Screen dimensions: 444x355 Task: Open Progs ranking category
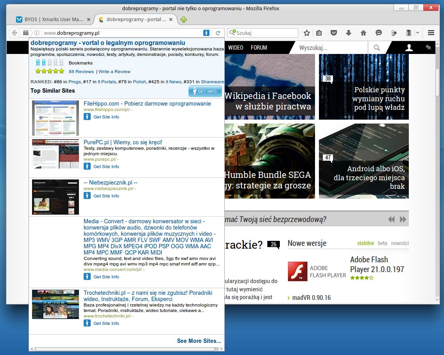click(75, 82)
